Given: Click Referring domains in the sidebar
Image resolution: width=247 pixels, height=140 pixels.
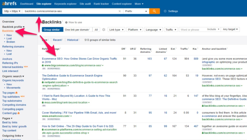Looking at the screenshot, I should (13, 46).
